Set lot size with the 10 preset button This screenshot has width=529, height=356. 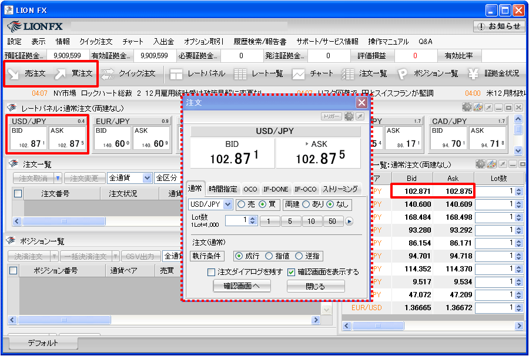click(311, 221)
